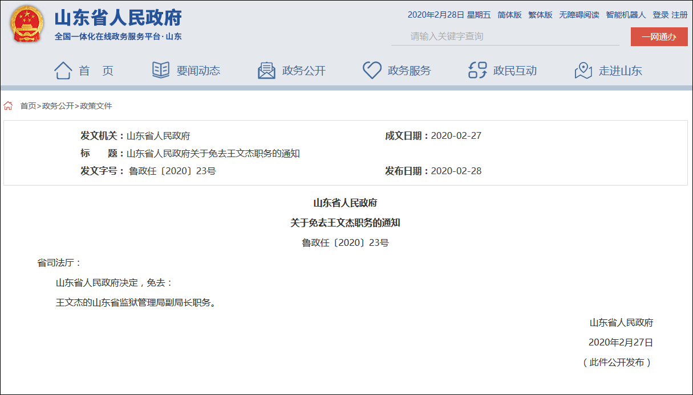Click the note （此件公开发布）
The image size is (693, 395).
617,363
